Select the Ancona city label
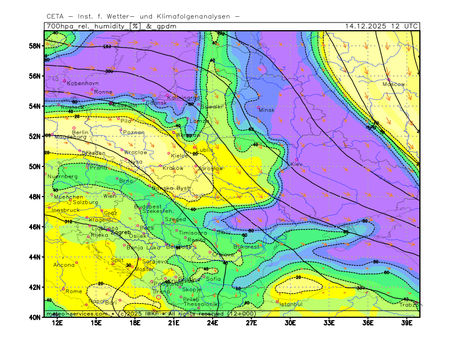This screenshot has height=348, width=464. [64, 264]
